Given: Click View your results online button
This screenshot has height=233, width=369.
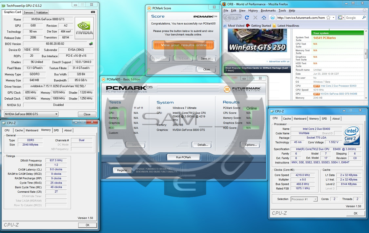Looking at the screenshot, I should pyautogui.click(x=183, y=45).
